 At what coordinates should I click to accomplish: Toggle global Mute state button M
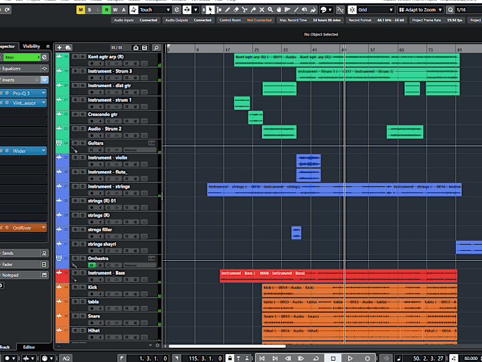80,10
